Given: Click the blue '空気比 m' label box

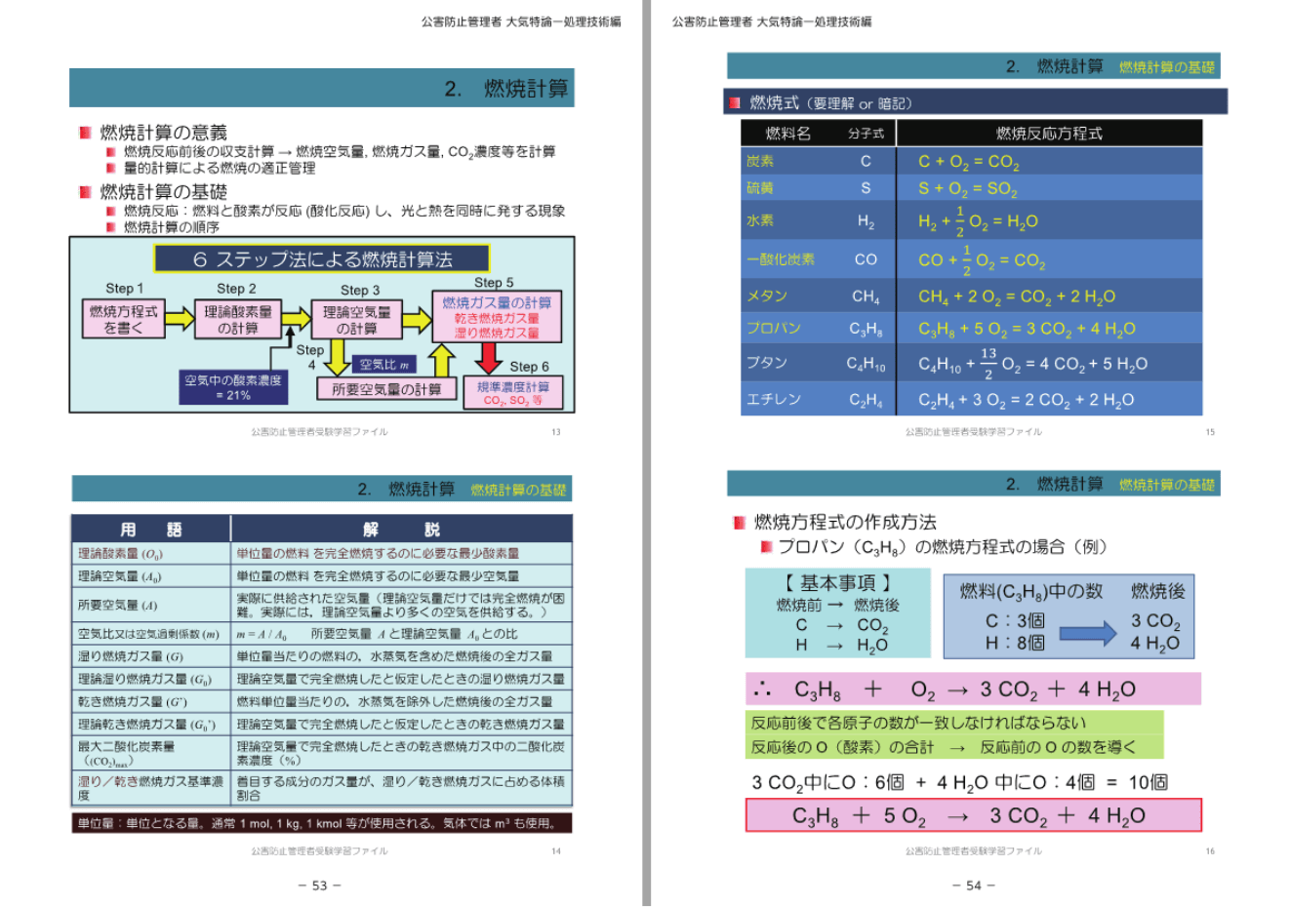Looking at the screenshot, I should point(384,365).
